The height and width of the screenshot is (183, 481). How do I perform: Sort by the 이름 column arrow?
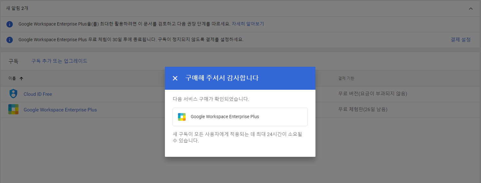click(x=21, y=79)
